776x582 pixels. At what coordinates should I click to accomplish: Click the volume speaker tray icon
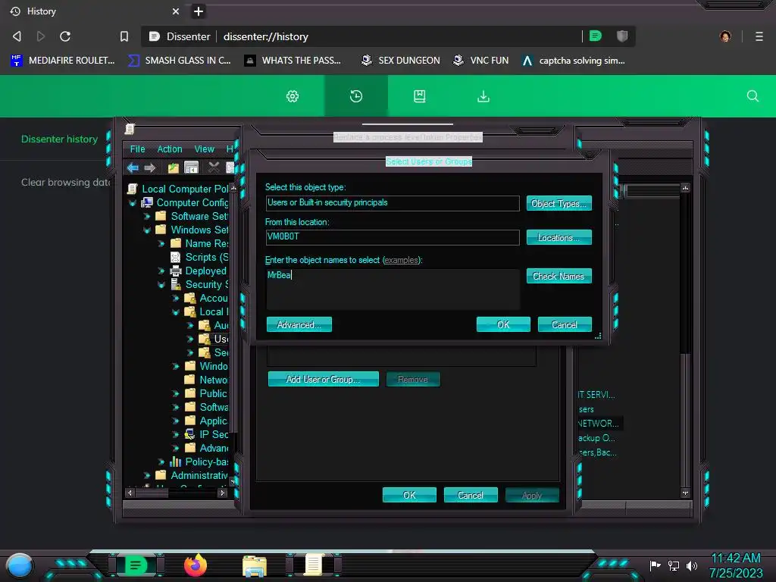(x=692, y=565)
